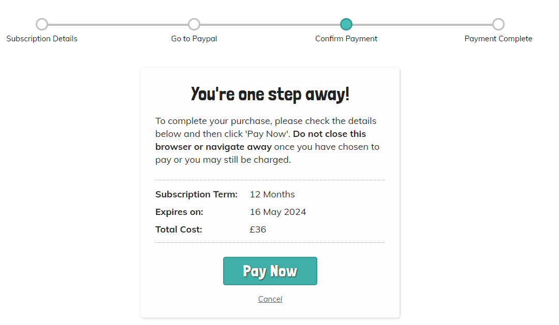The height and width of the screenshot is (325, 559).
Task: Click the bold "Do not close this" warning text
Action: point(329,134)
